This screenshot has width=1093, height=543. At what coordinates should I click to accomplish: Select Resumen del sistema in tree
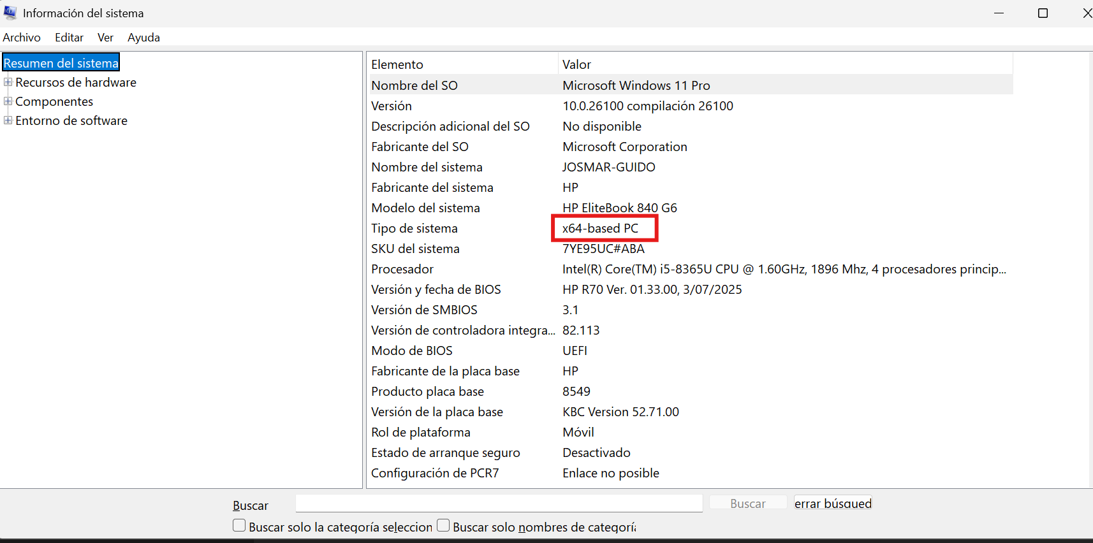pyautogui.click(x=61, y=63)
